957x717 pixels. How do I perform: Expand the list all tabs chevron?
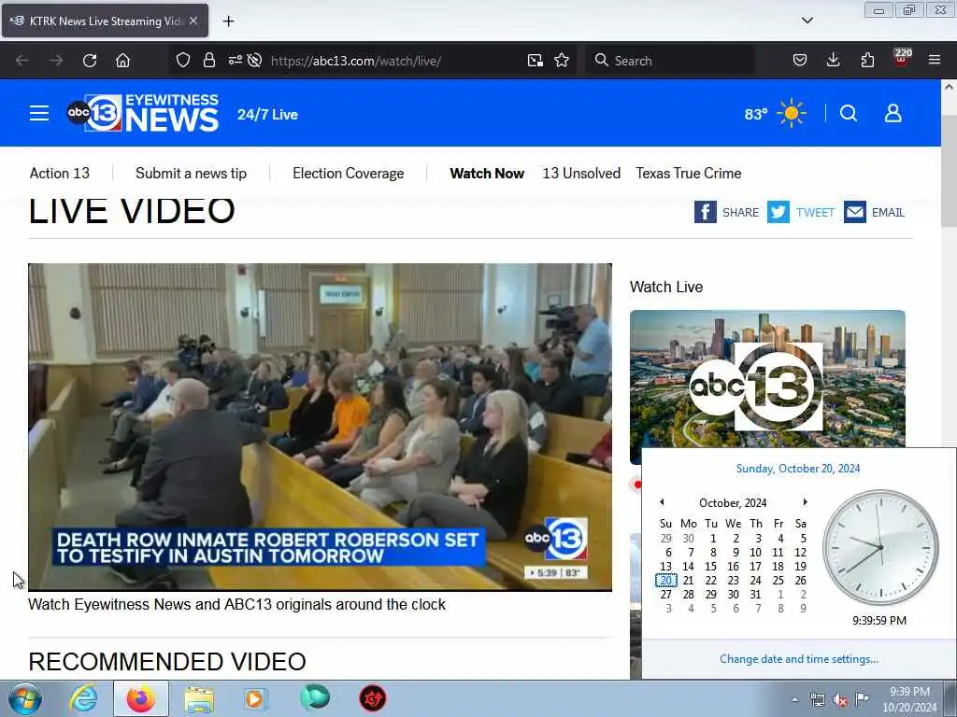coord(807,21)
